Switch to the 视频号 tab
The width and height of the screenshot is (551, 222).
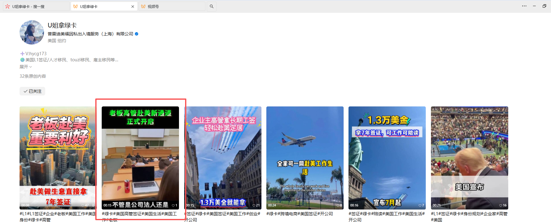click(x=172, y=6)
